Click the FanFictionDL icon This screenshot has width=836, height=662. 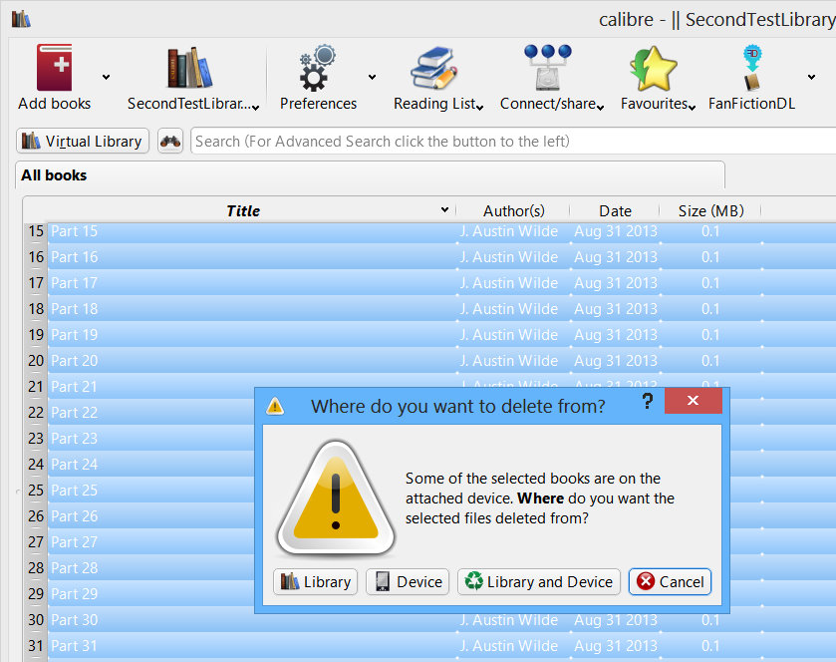[x=752, y=68]
